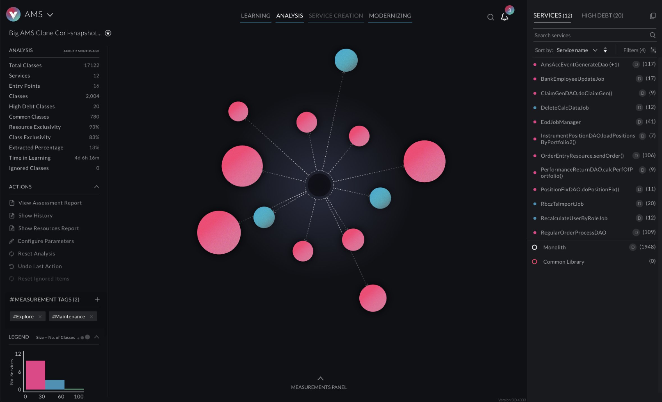Screen dimensions: 662x402
Task: Click Undo Last Action
Action: click(x=40, y=266)
